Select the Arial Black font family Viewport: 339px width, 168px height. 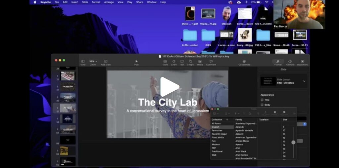pos(241,151)
